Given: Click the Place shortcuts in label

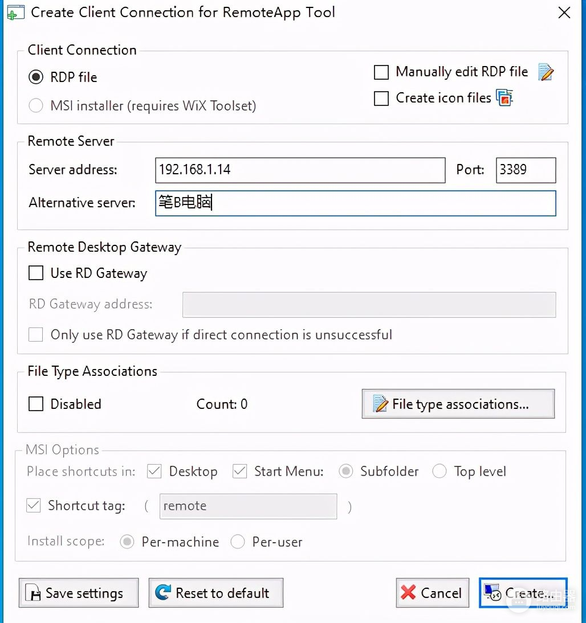Looking at the screenshot, I should [x=81, y=471].
